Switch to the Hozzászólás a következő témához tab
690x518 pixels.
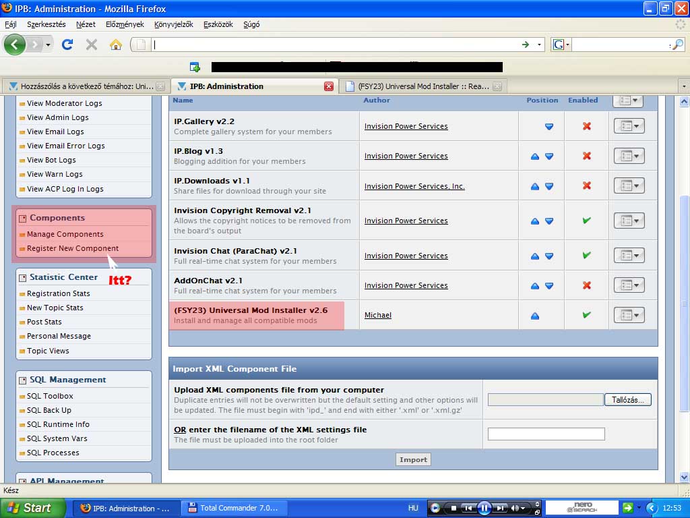tap(87, 86)
